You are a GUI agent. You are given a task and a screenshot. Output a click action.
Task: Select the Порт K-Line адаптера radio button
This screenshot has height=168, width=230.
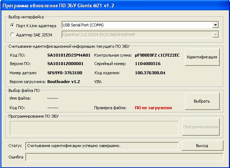click(x=13, y=26)
